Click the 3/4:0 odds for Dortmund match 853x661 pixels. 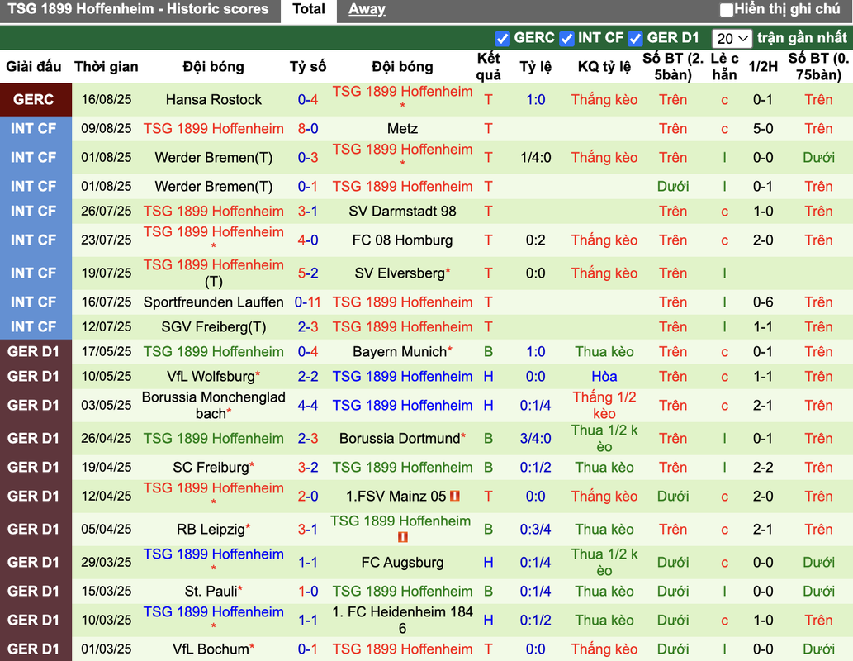[535, 438]
